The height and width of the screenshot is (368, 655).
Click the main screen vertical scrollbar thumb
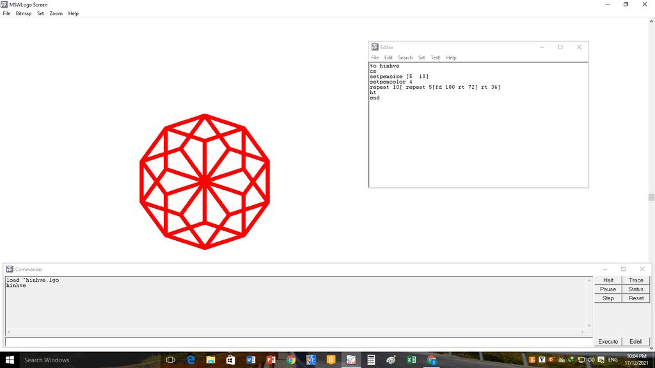[651, 197]
